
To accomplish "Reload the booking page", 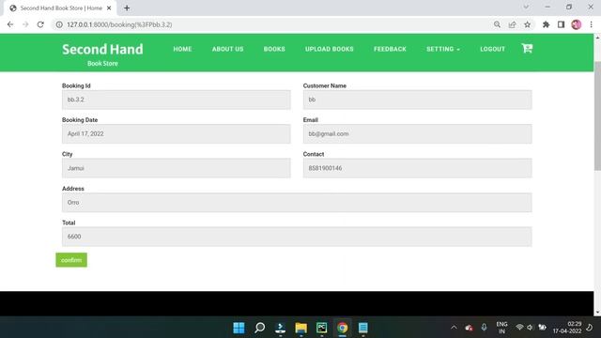I will pyautogui.click(x=40, y=24).
